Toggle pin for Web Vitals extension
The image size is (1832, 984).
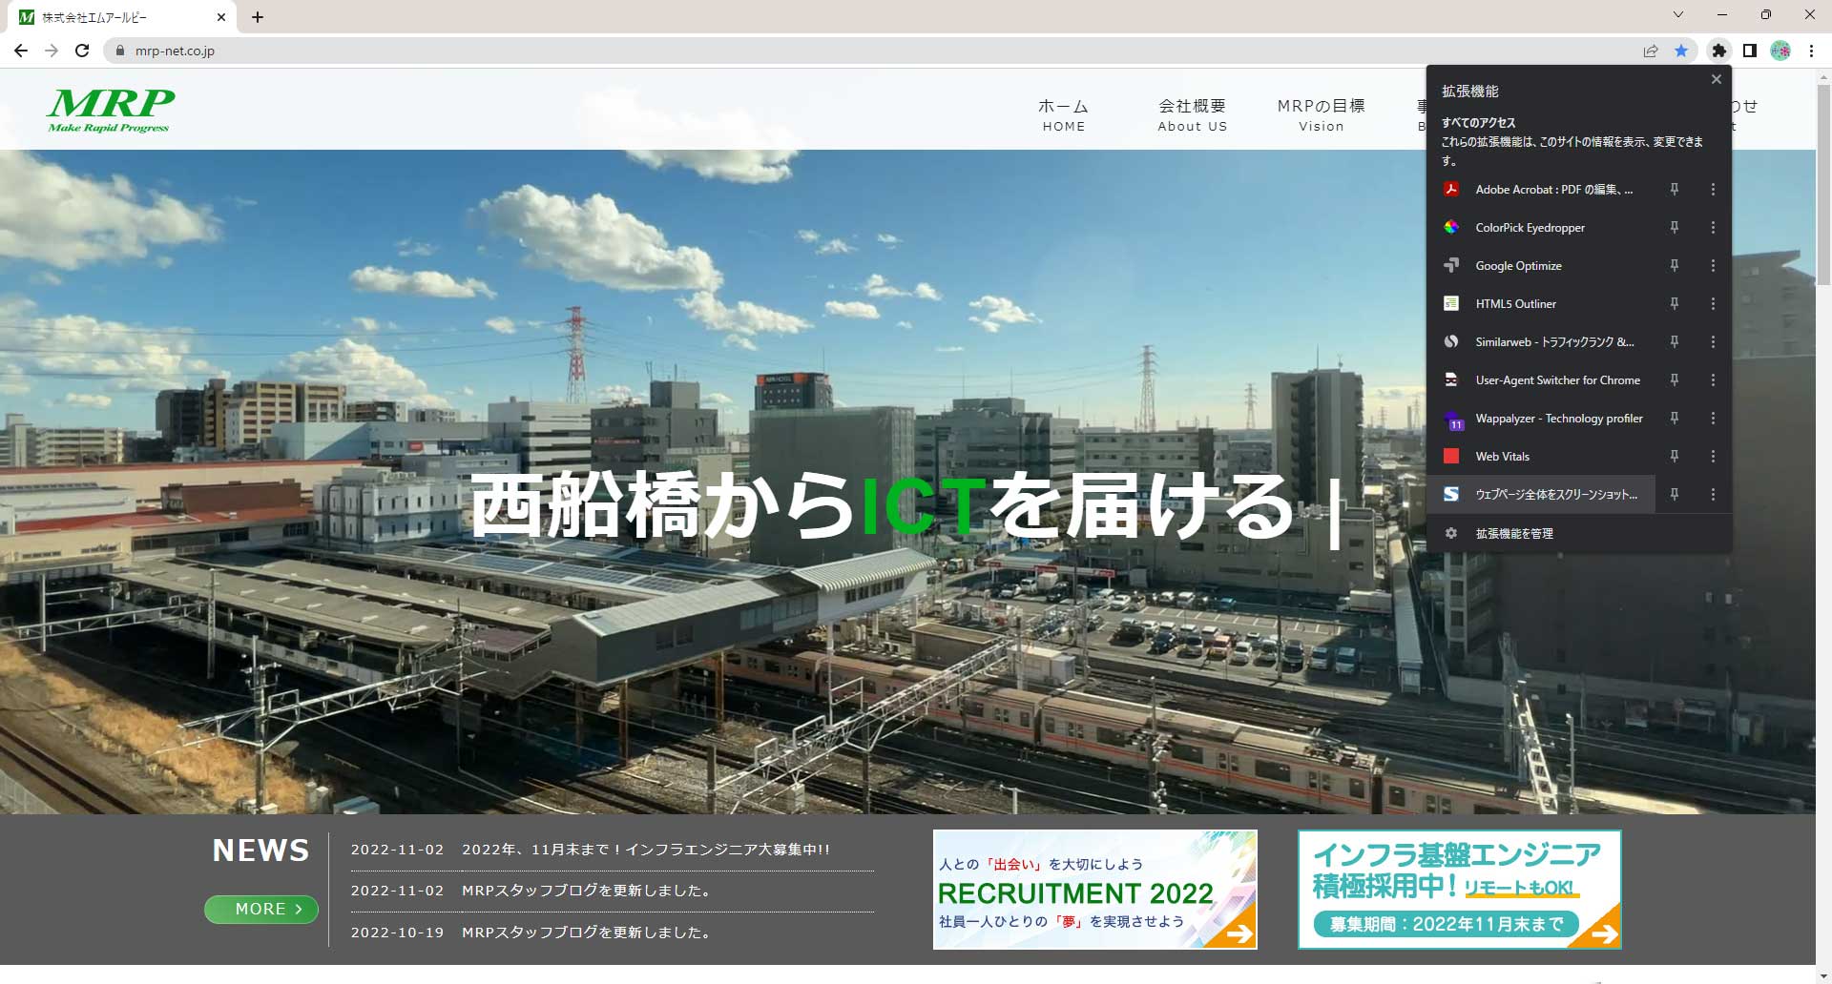[x=1674, y=456]
